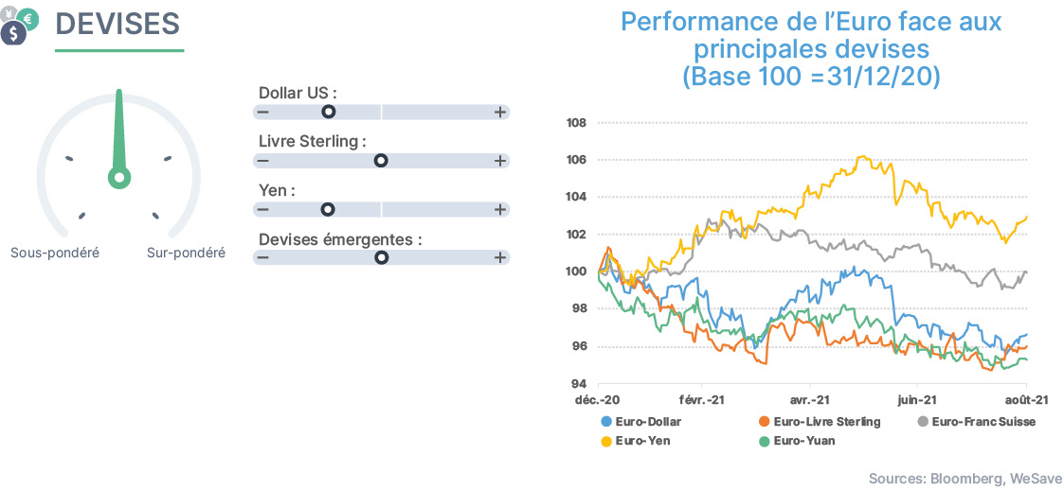
Task: Click the minus icon on Dollar US slider
Action: tap(262, 113)
